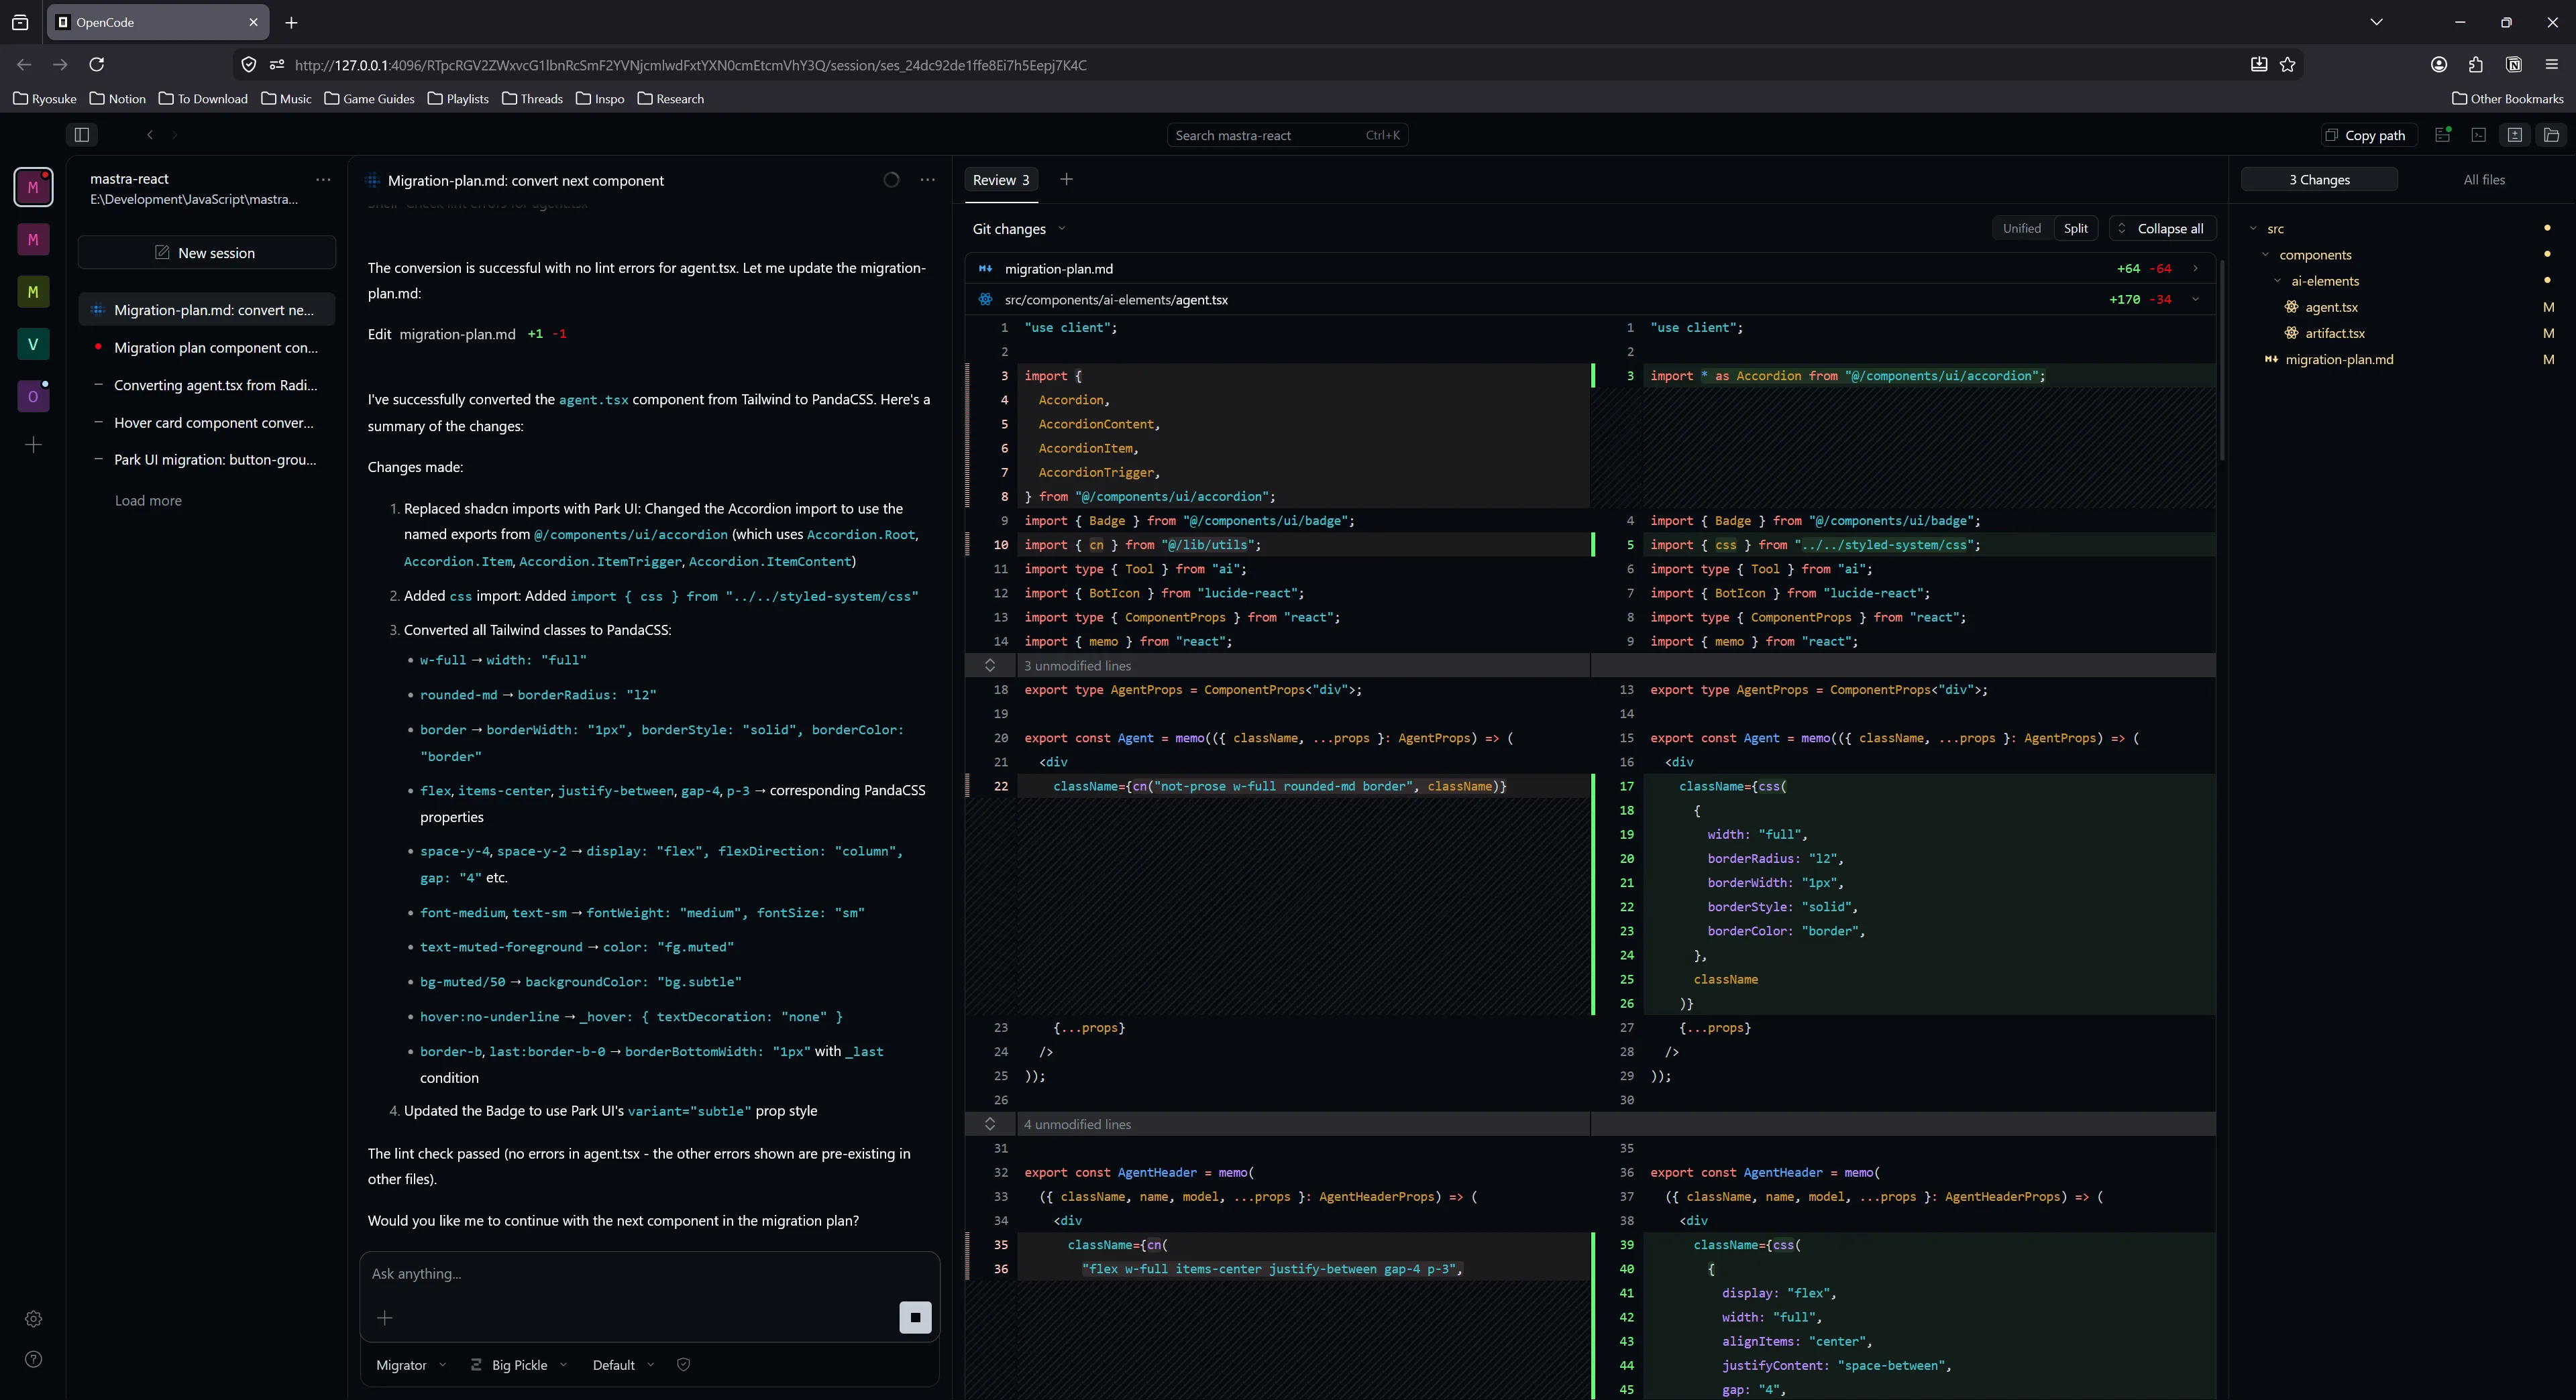2576x1400 pixels.
Task: Open the Migrator agent dropdown
Action: 410,1365
